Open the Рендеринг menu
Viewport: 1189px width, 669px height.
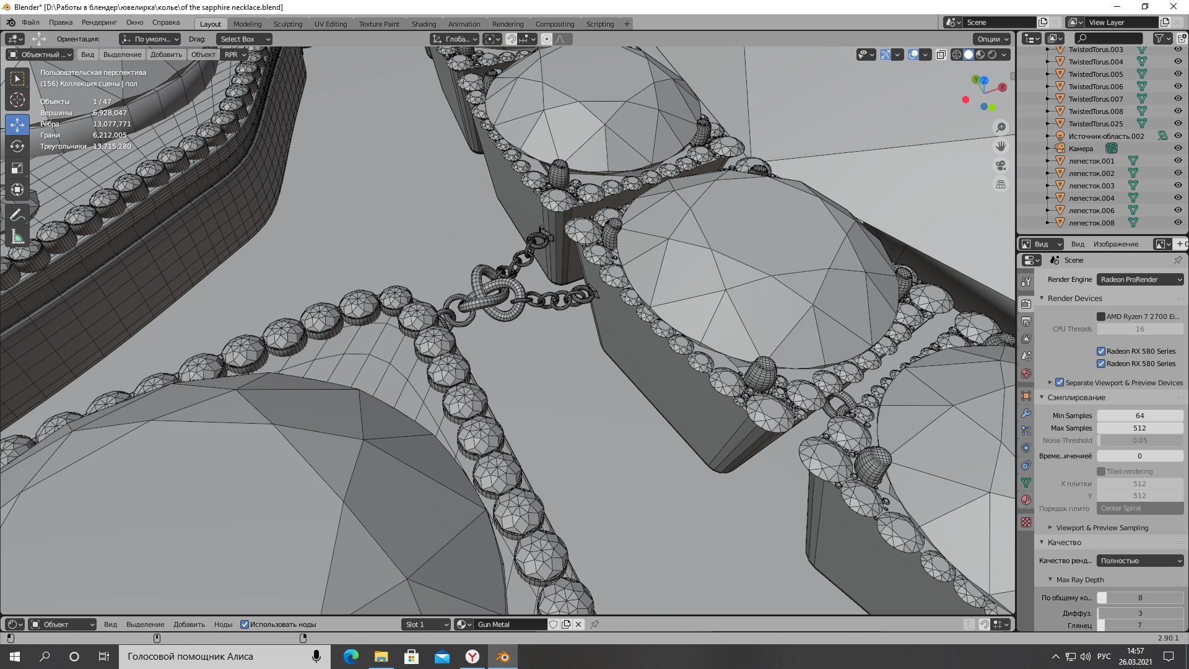click(x=99, y=22)
